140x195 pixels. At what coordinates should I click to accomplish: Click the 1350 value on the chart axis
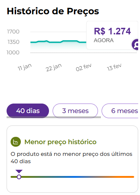pos(14,42)
